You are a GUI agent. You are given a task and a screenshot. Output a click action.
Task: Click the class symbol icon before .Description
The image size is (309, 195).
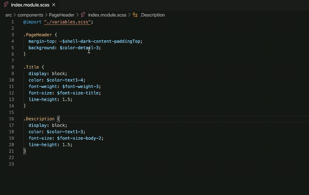tap(135, 15)
